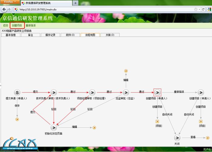Open the 关联 (0) tab
The image size is (212, 152).
(110, 35)
